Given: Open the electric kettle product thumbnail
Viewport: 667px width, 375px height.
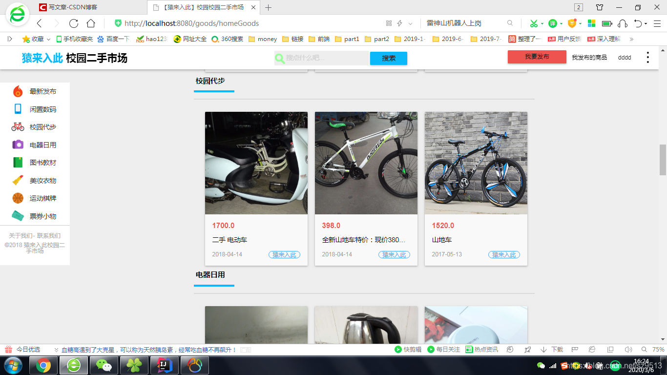Looking at the screenshot, I should click(x=366, y=325).
